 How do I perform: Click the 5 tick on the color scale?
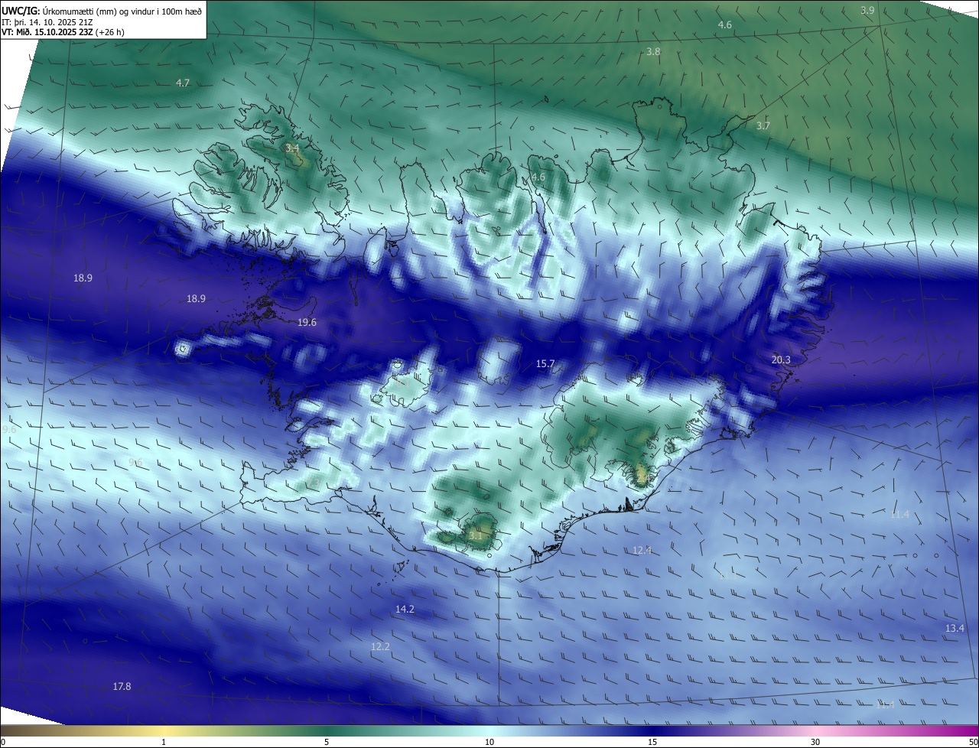click(327, 742)
